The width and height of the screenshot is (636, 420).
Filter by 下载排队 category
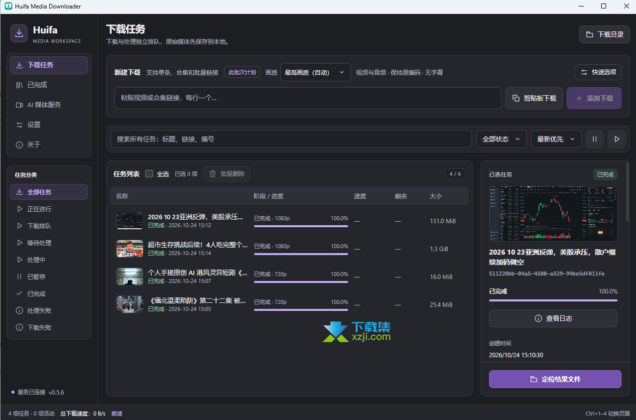(49, 226)
